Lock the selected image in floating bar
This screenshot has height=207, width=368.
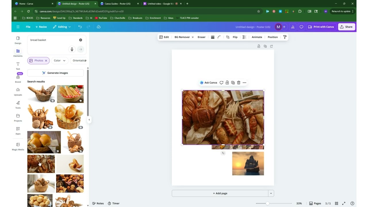tap(227, 83)
